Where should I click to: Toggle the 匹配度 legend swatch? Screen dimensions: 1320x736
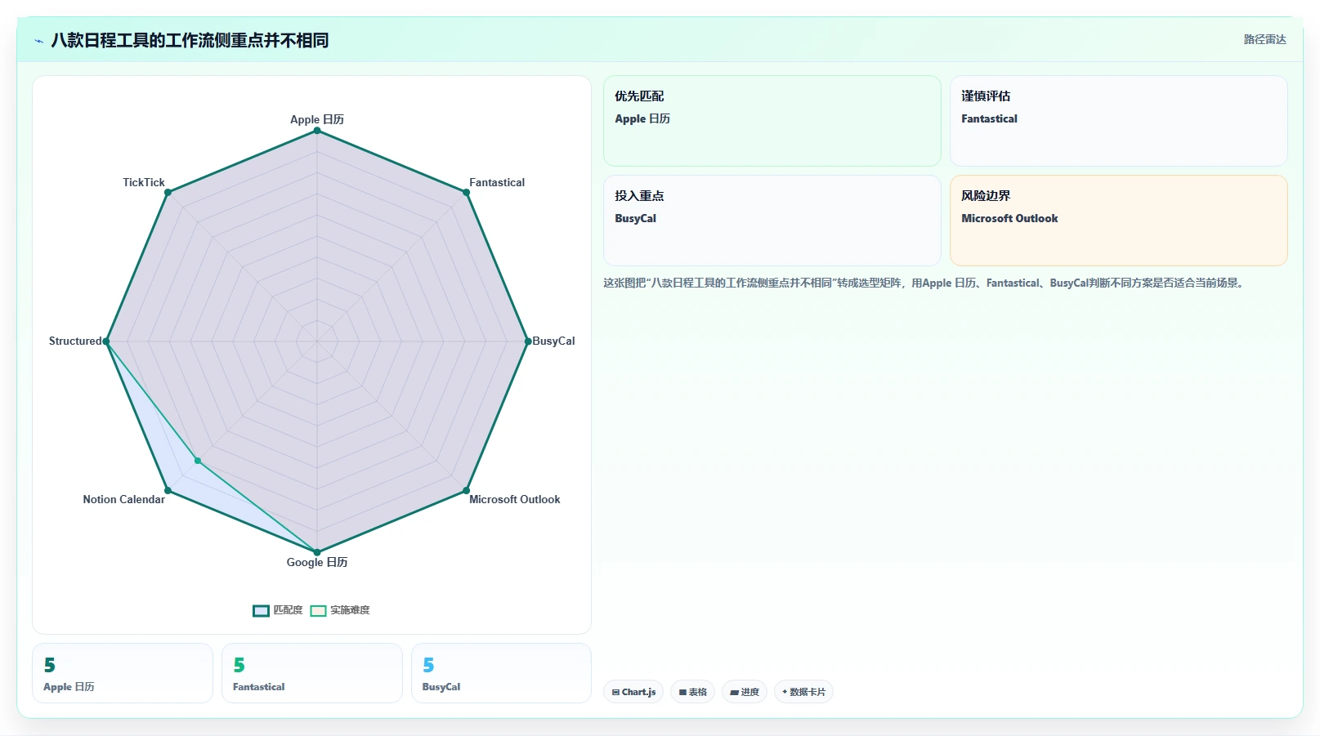[x=261, y=610]
